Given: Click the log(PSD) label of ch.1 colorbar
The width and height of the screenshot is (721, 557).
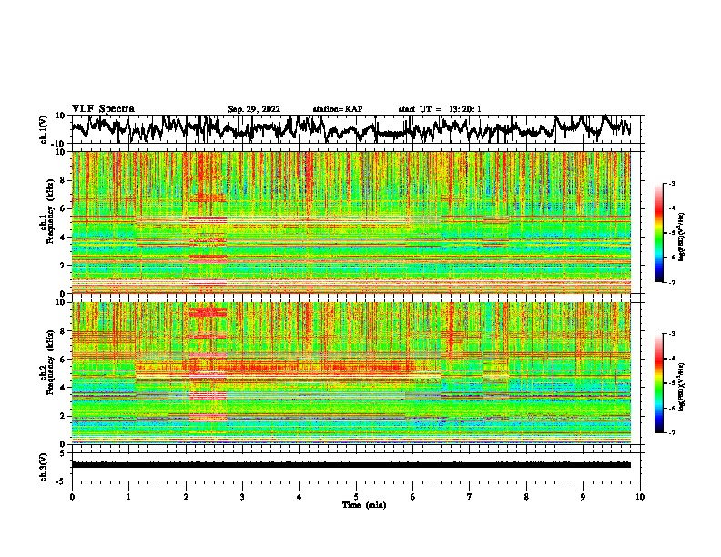Looking at the screenshot, I should tap(682, 237).
